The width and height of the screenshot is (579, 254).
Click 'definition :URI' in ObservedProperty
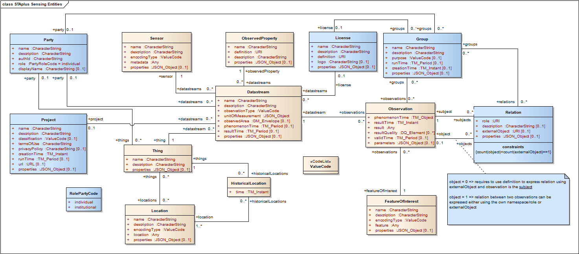click(248, 52)
